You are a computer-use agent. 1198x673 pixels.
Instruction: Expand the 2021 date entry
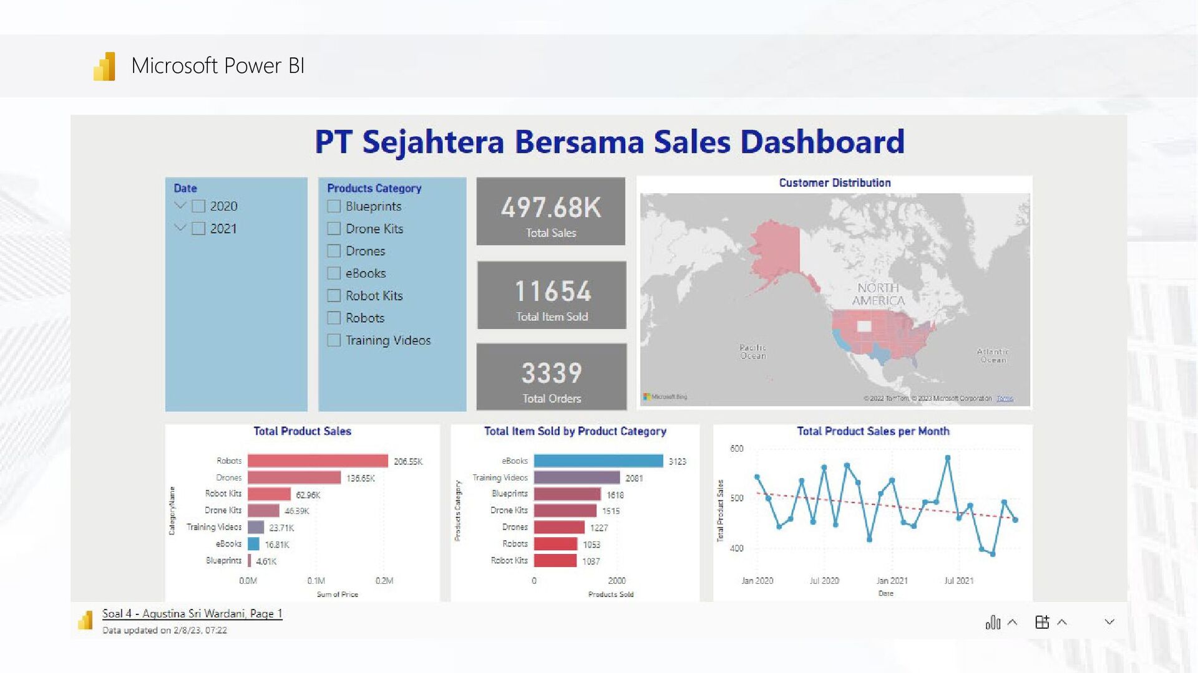(180, 228)
